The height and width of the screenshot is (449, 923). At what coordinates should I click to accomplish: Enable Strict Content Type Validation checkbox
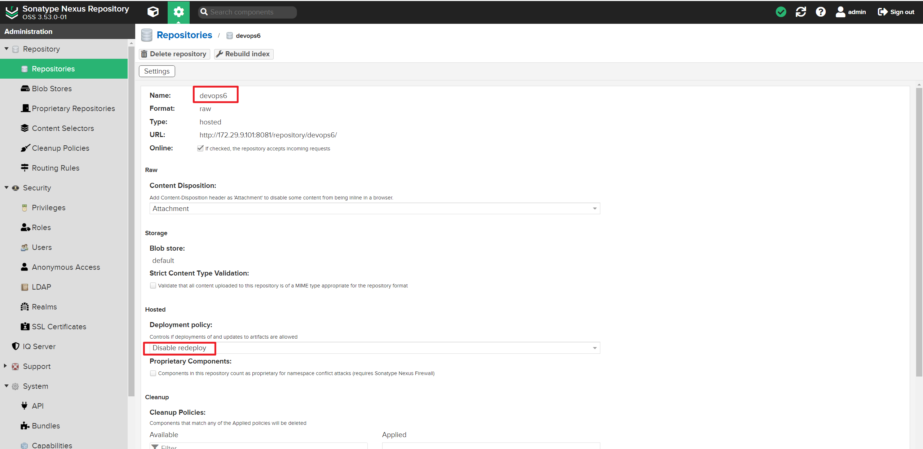[x=153, y=286]
